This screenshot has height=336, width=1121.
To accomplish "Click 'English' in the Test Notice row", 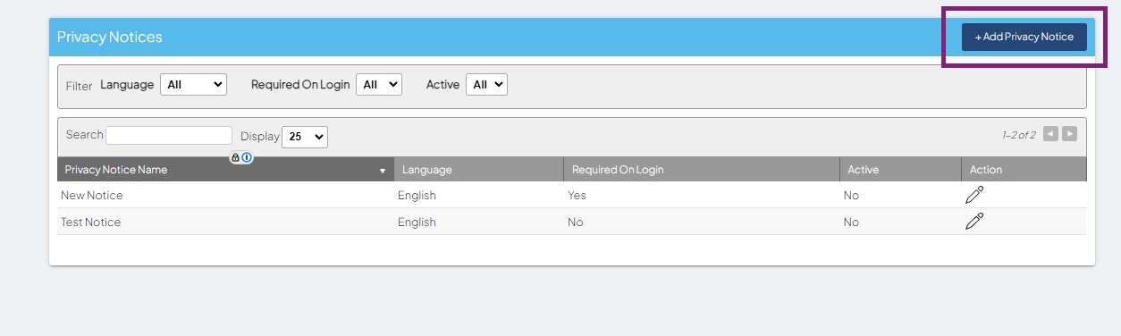I will [417, 222].
